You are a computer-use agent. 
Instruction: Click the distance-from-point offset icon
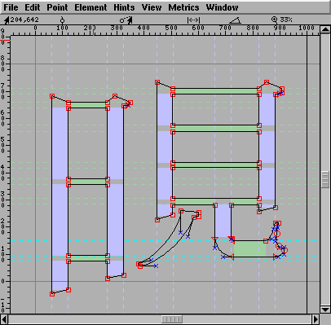pos(126,20)
